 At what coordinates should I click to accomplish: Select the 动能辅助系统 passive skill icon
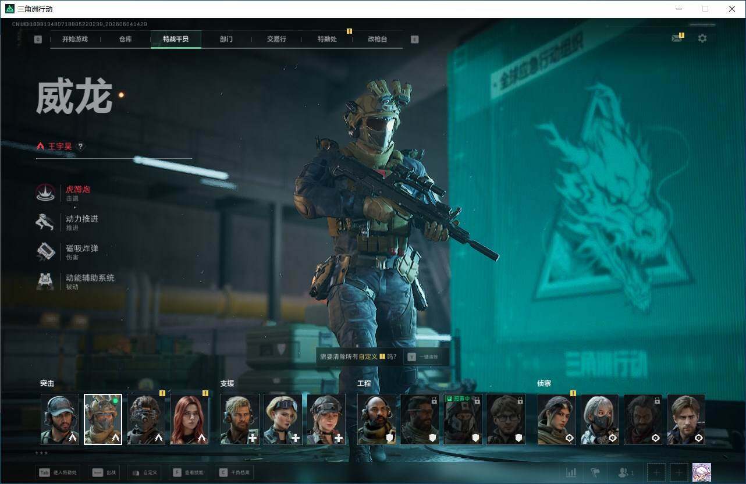(x=45, y=282)
